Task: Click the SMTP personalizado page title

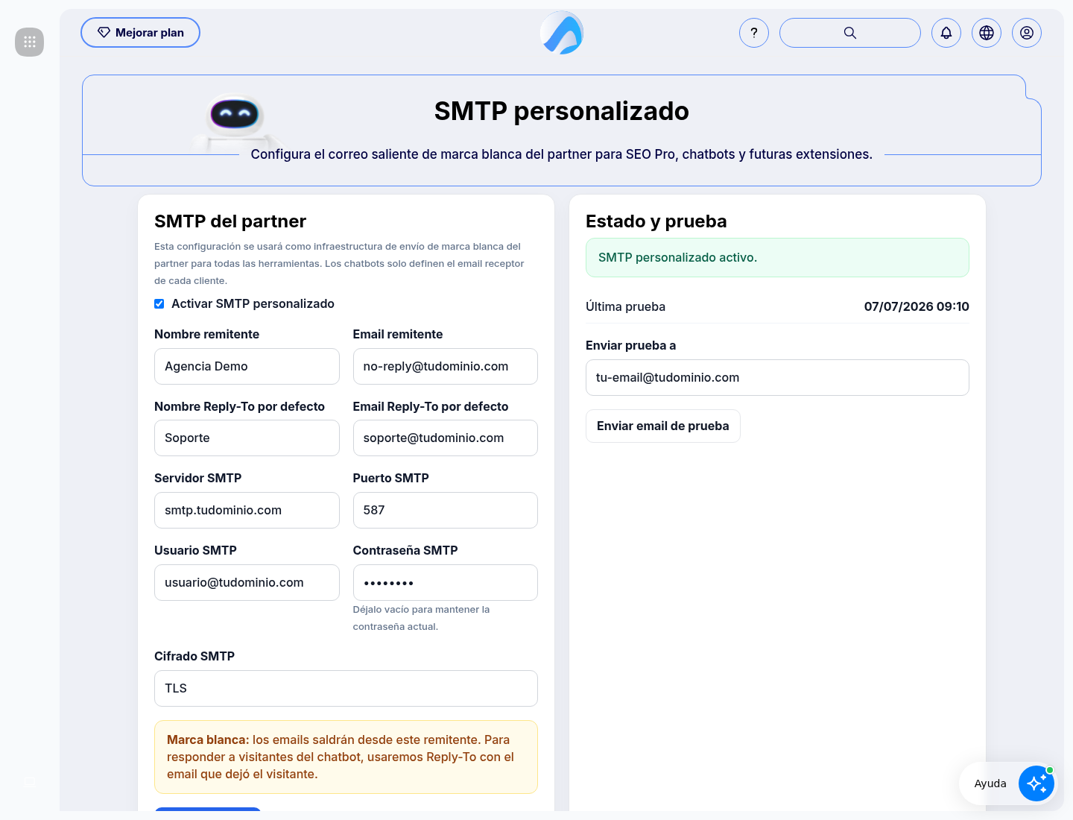Action: pos(562,111)
